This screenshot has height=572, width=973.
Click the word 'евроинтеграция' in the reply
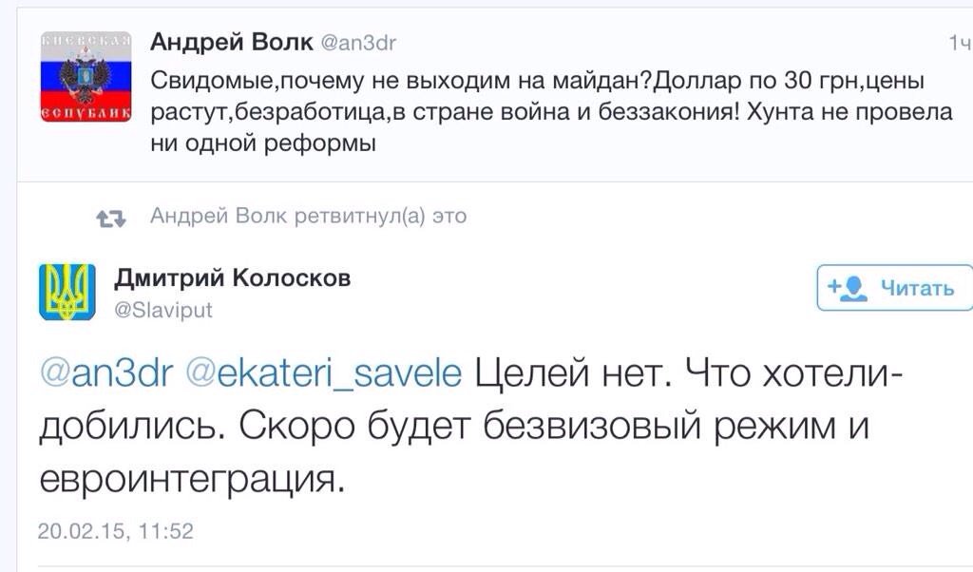point(192,479)
